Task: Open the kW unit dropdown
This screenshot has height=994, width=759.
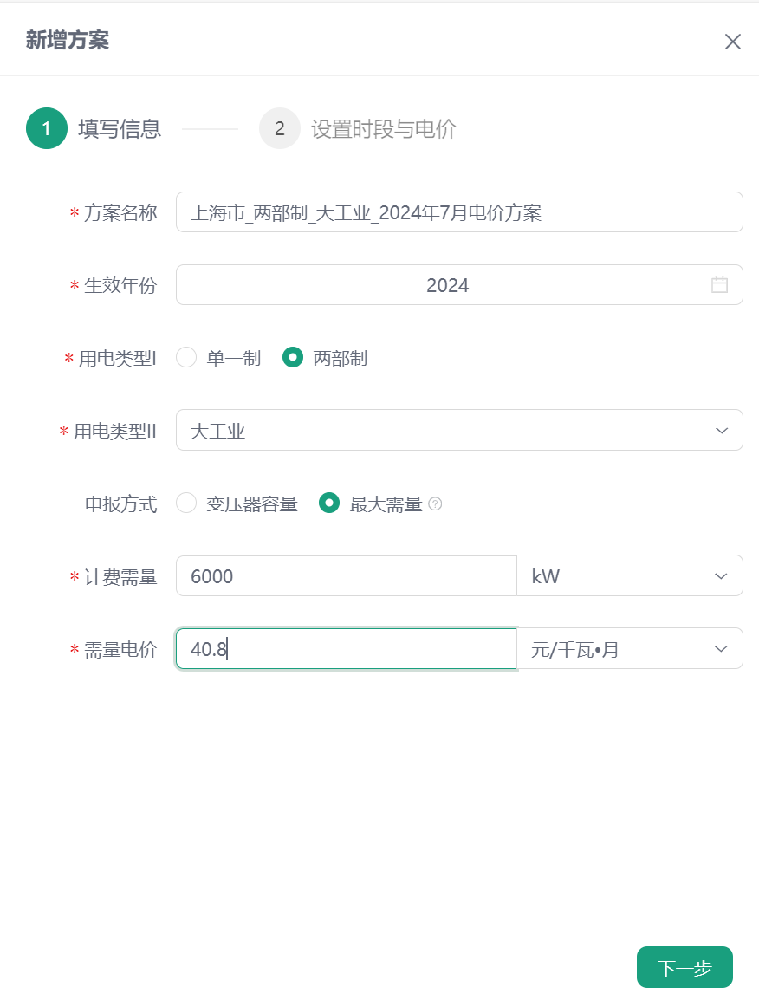Action: click(629, 576)
